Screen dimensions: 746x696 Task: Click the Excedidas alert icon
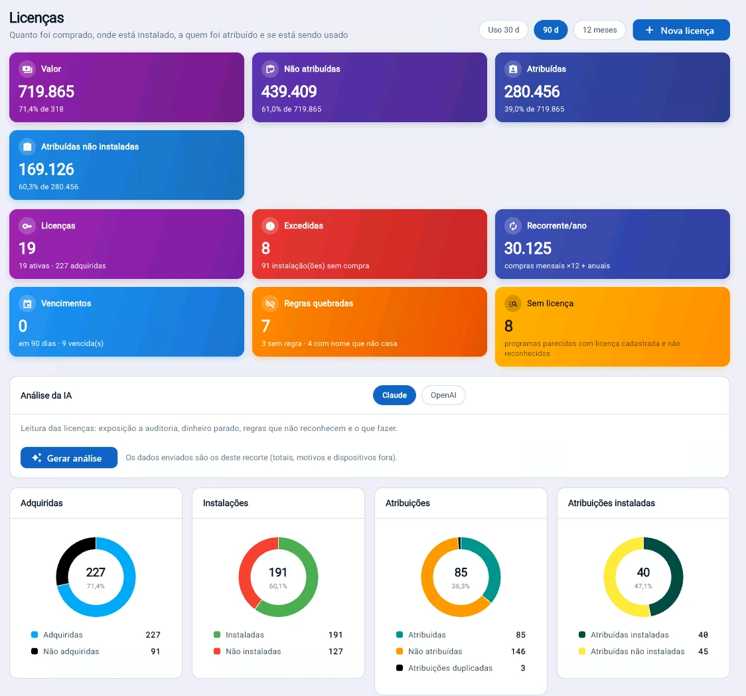pos(270,226)
